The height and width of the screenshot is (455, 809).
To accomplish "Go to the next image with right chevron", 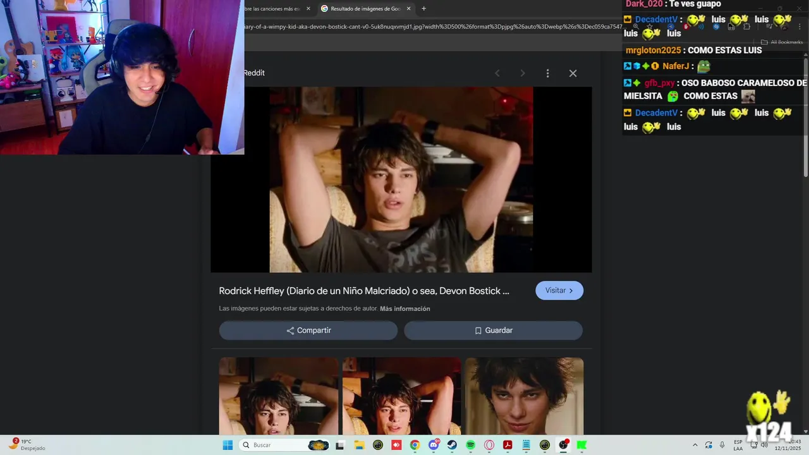I will tap(522, 73).
